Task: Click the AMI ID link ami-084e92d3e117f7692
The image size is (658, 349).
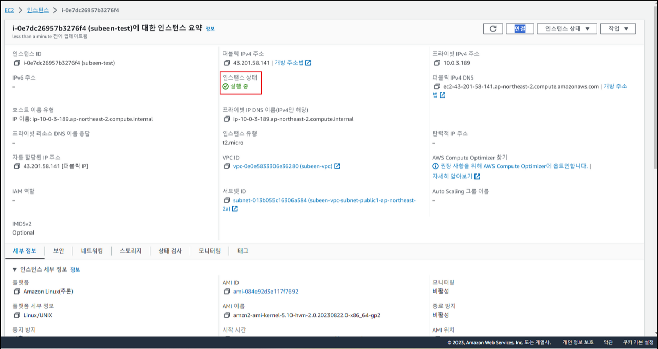Action: click(266, 292)
